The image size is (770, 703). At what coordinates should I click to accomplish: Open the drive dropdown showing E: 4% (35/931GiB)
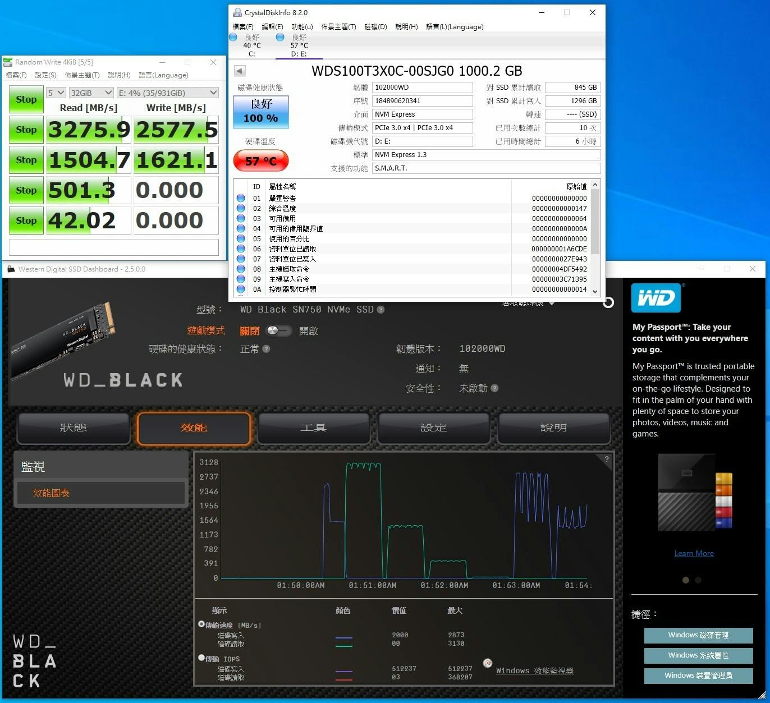point(167,93)
